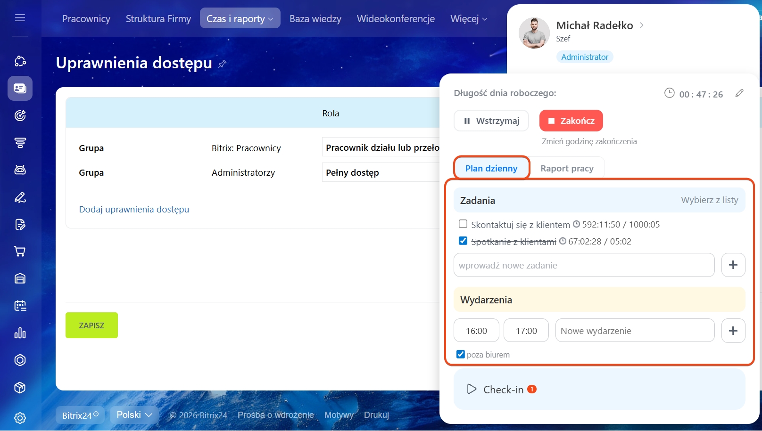Click the pencil icon to edit workday time

(x=739, y=93)
